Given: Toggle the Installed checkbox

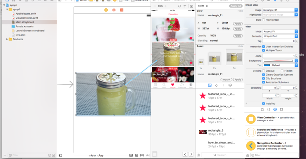Looking at the screenshot, I should point(263,104).
